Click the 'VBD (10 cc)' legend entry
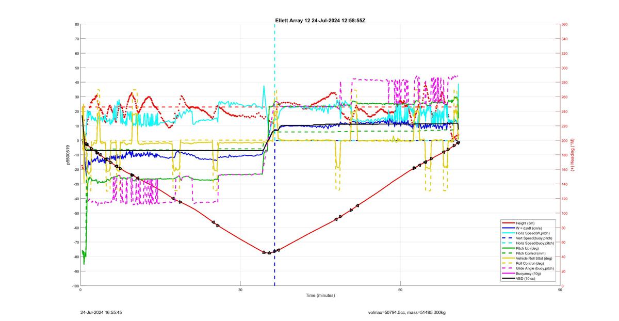The image size is (619, 321). 526,279
